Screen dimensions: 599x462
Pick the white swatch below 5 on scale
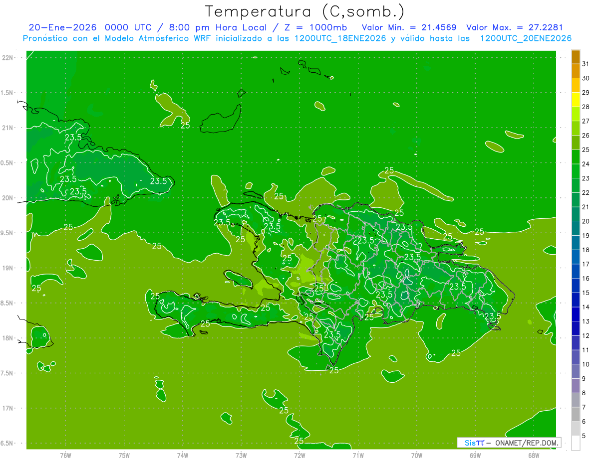[x=576, y=443]
